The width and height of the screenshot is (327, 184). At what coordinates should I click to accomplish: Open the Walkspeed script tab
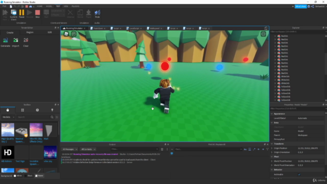coord(154,29)
